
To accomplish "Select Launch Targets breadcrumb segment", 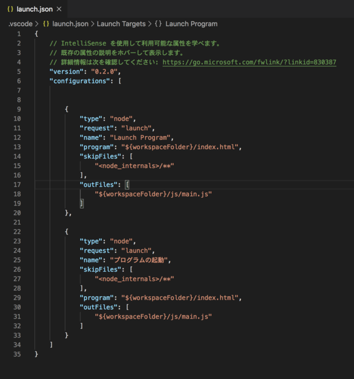I will 121,24.
